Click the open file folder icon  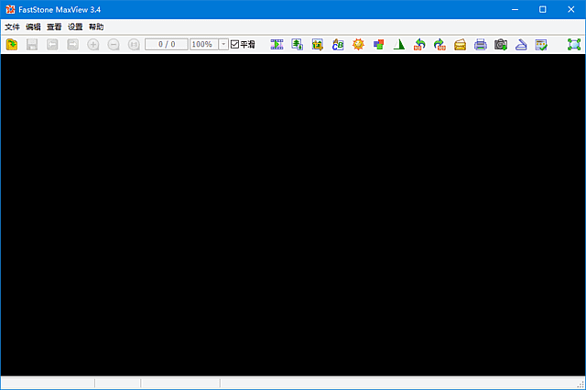pyautogui.click(x=12, y=44)
